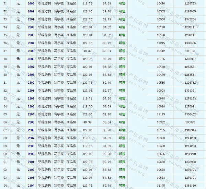Open room 2101 link

[31, 162]
